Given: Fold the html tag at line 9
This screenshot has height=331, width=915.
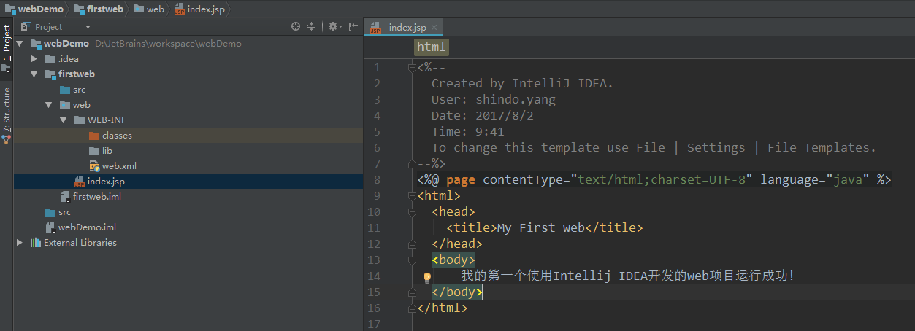Looking at the screenshot, I should pyautogui.click(x=413, y=196).
